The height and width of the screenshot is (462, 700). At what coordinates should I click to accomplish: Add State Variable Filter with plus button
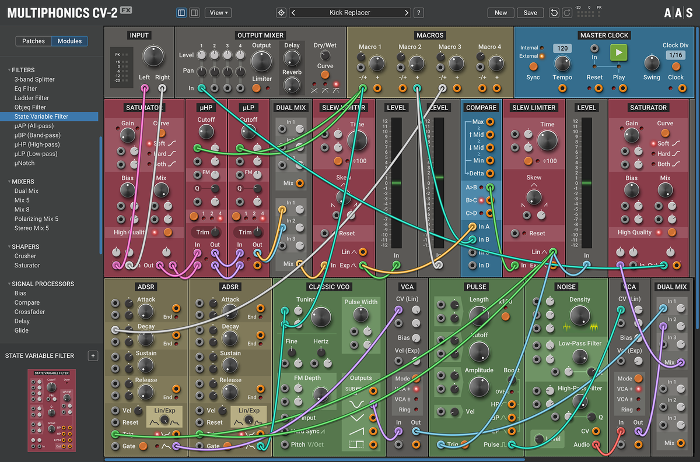[92, 356]
